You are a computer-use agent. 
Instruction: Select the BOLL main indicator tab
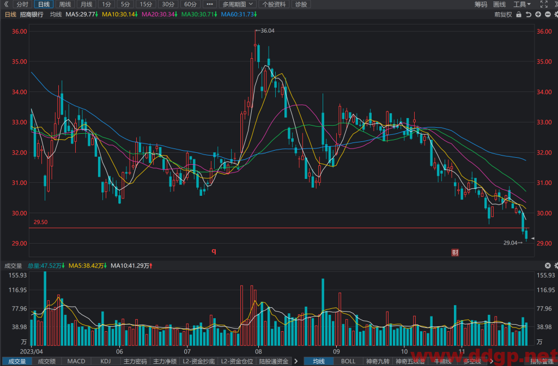[x=348, y=362]
